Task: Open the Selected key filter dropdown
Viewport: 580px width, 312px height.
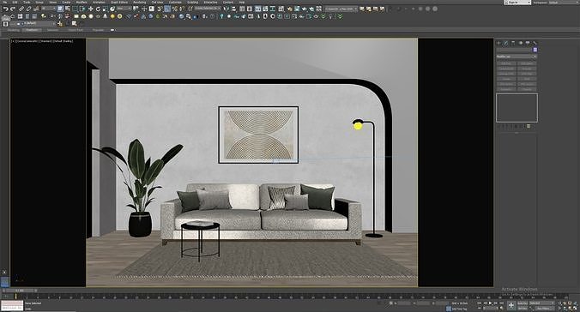Action: [x=542, y=303]
